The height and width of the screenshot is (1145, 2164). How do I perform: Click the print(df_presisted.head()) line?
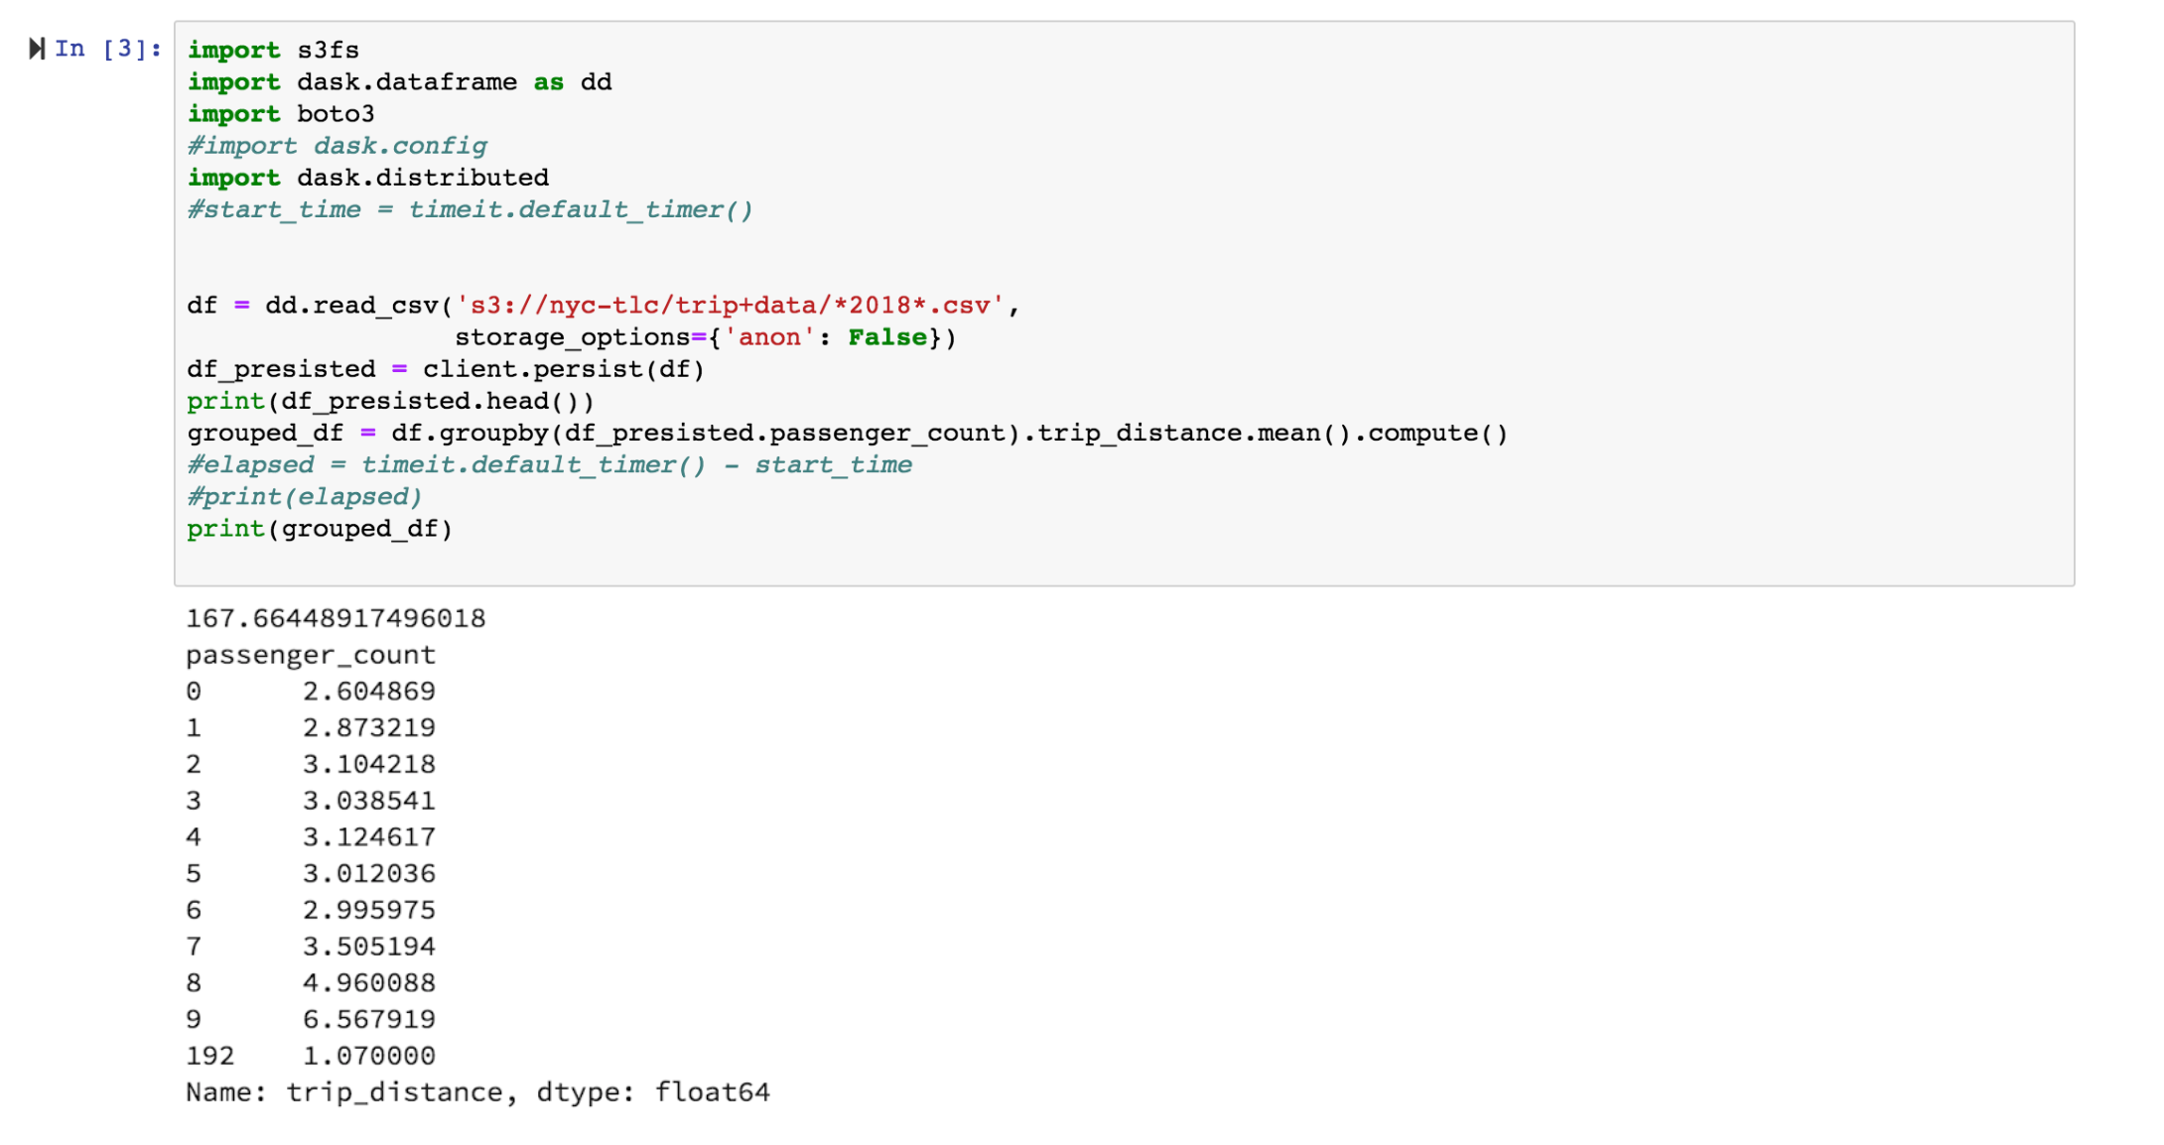390,401
